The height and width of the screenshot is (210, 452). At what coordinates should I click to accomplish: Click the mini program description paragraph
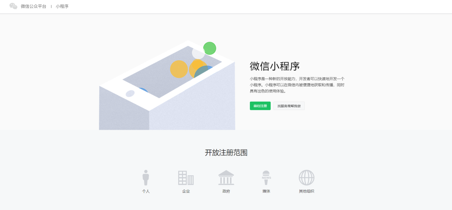pos(297,85)
